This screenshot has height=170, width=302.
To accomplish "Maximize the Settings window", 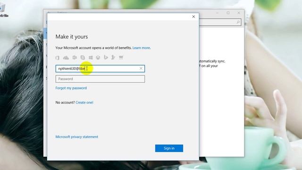I will (x=228, y=13).
